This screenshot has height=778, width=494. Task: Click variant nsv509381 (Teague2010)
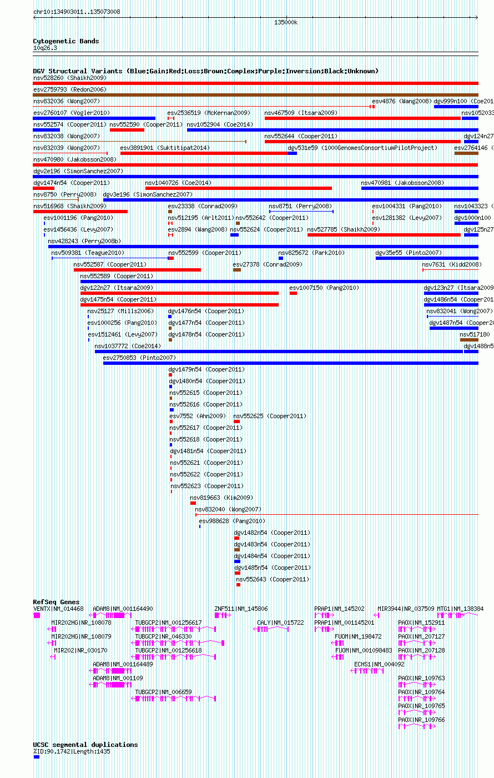coord(110,258)
